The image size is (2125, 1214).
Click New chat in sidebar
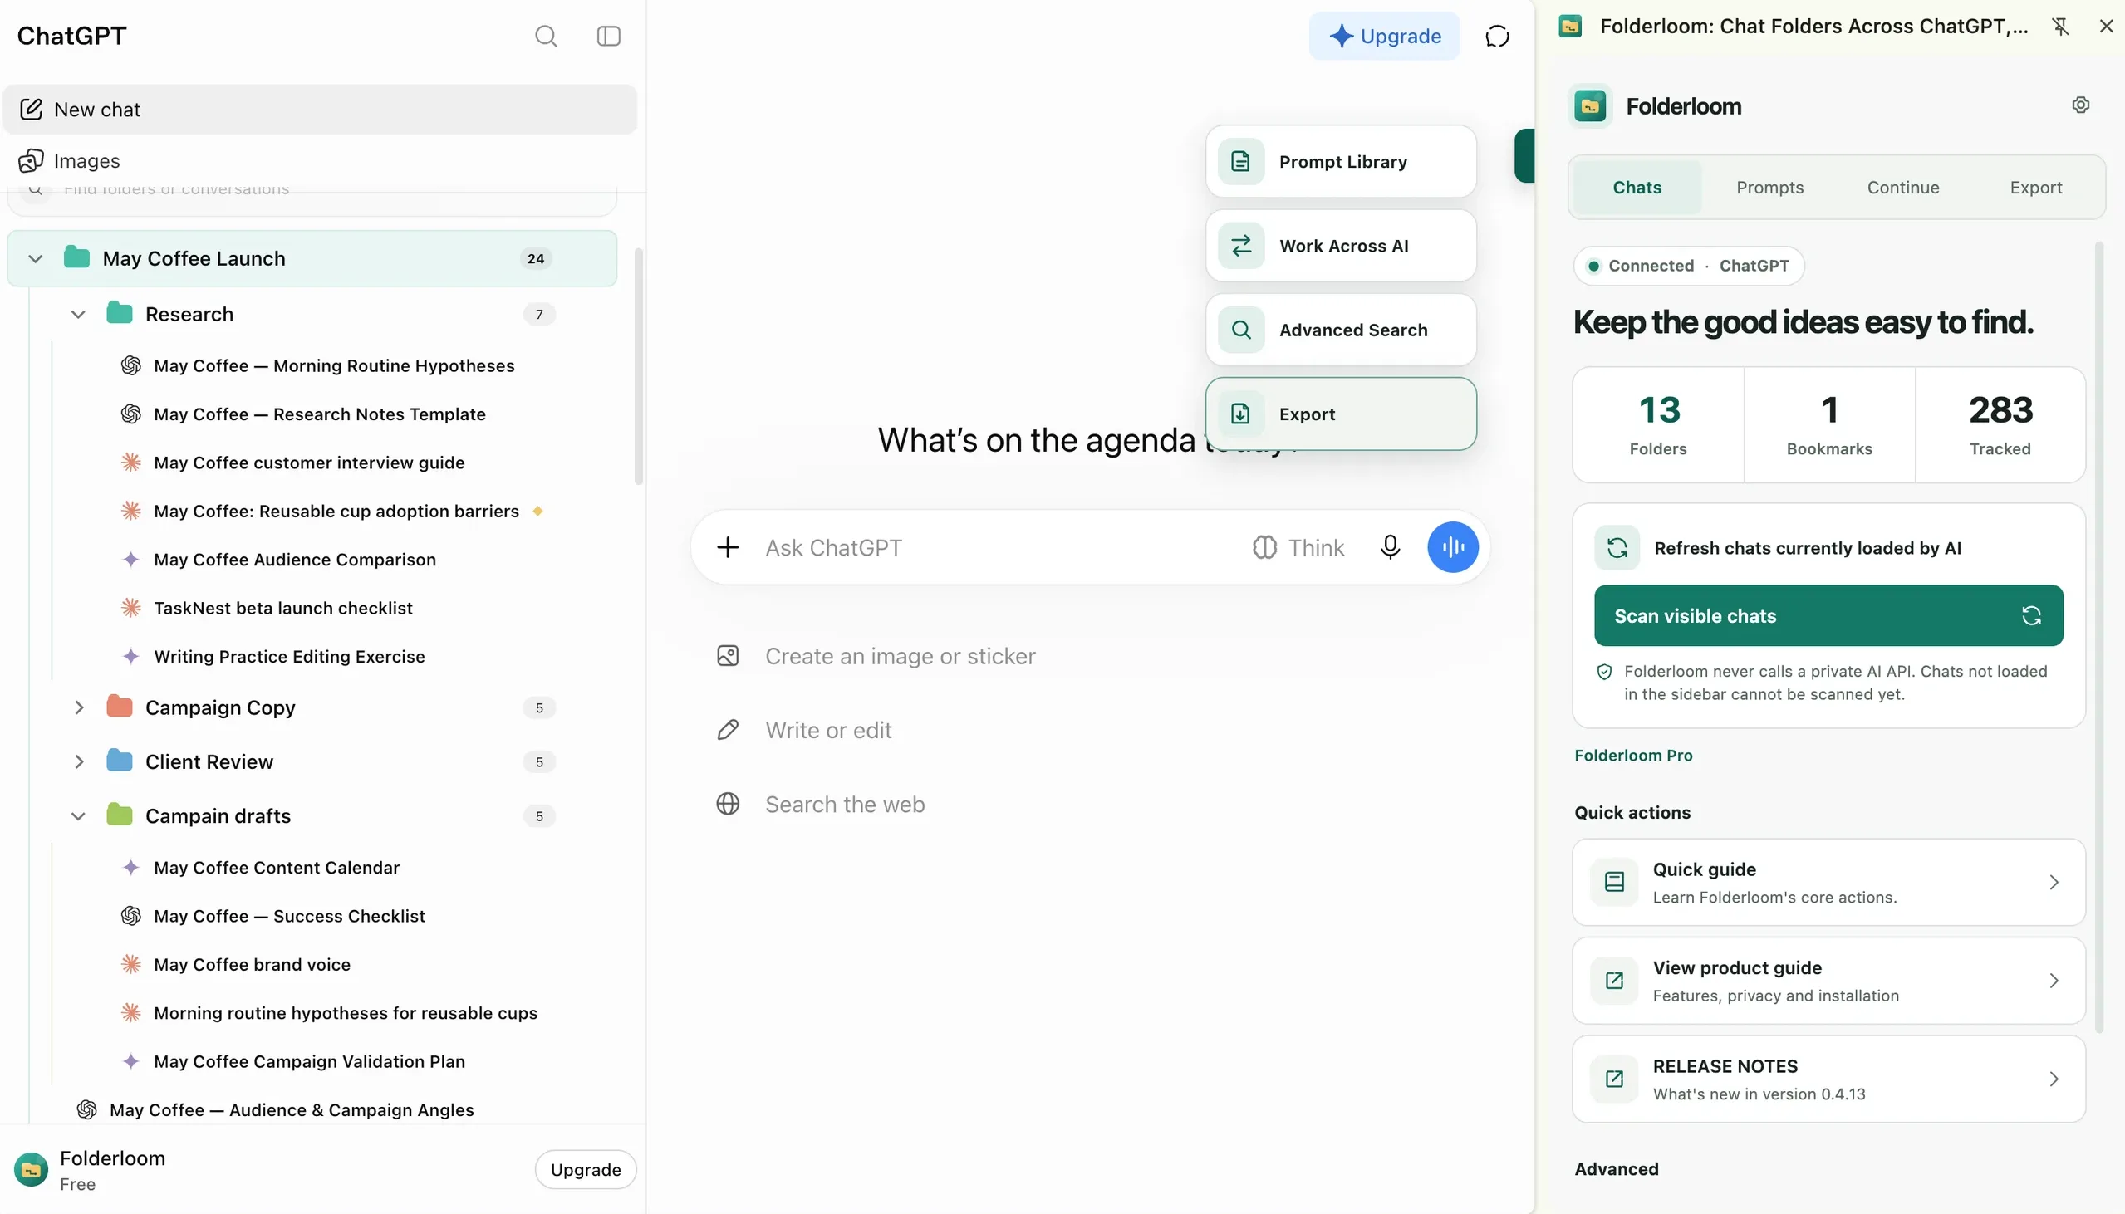coord(320,110)
